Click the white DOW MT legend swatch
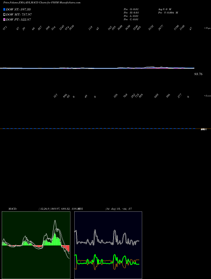The width and height of the screenshot is (211, 279). point(4,15)
